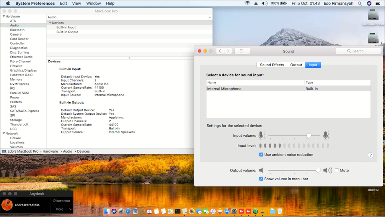The image size is (385, 217).
Task: Select USB in Hardware sidebar
Action: click(13, 129)
